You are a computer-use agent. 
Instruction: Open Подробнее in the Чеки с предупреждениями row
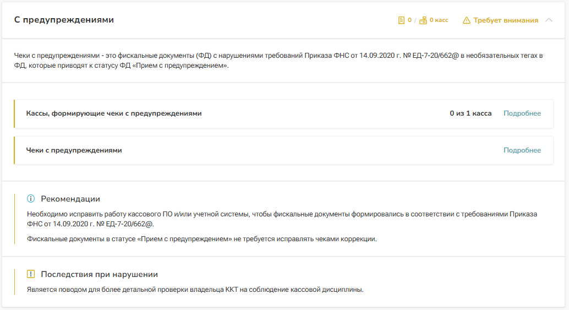pos(522,150)
